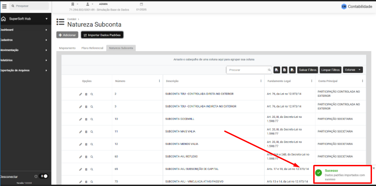Click Importar Dados Padrões button
Image resolution: width=376 pixels, height=186 pixels.
(x=102, y=35)
